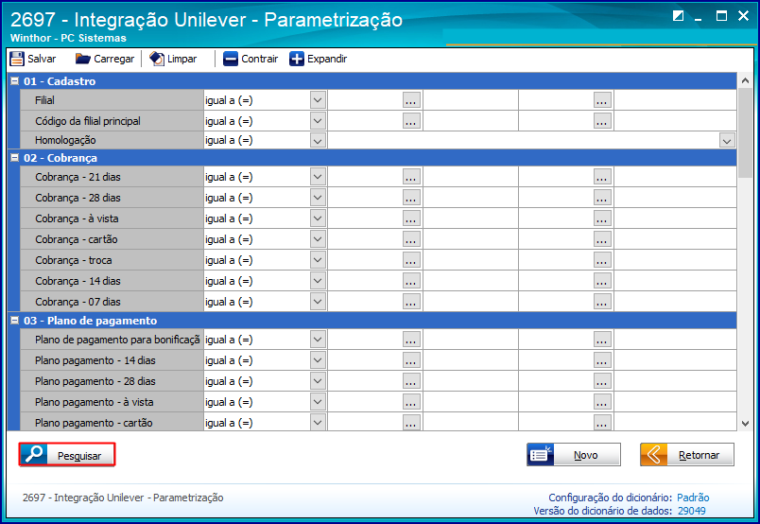Collapse the 02 - Cobrança section

point(14,158)
